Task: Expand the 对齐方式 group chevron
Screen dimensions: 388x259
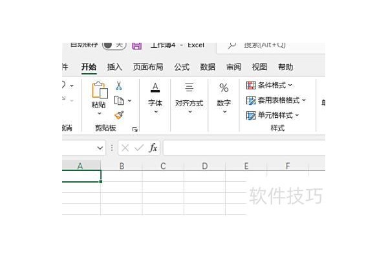Action: [x=190, y=112]
